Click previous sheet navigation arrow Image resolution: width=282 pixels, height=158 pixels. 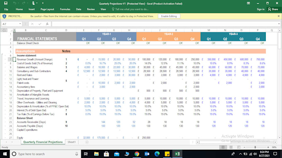pyautogui.click(x=6, y=142)
